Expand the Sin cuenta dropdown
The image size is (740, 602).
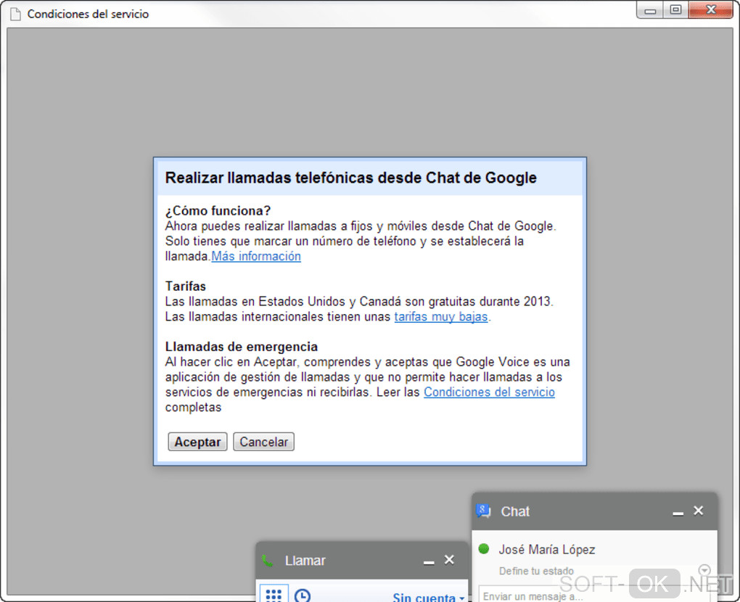pyautogui.click(x=428, y=597)
